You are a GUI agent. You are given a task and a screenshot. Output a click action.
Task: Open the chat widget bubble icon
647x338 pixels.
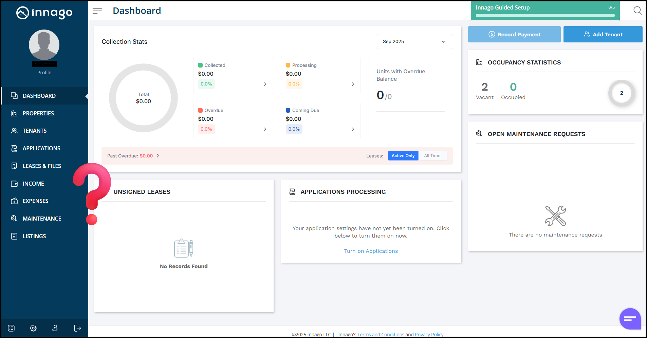tap(630, 319)
